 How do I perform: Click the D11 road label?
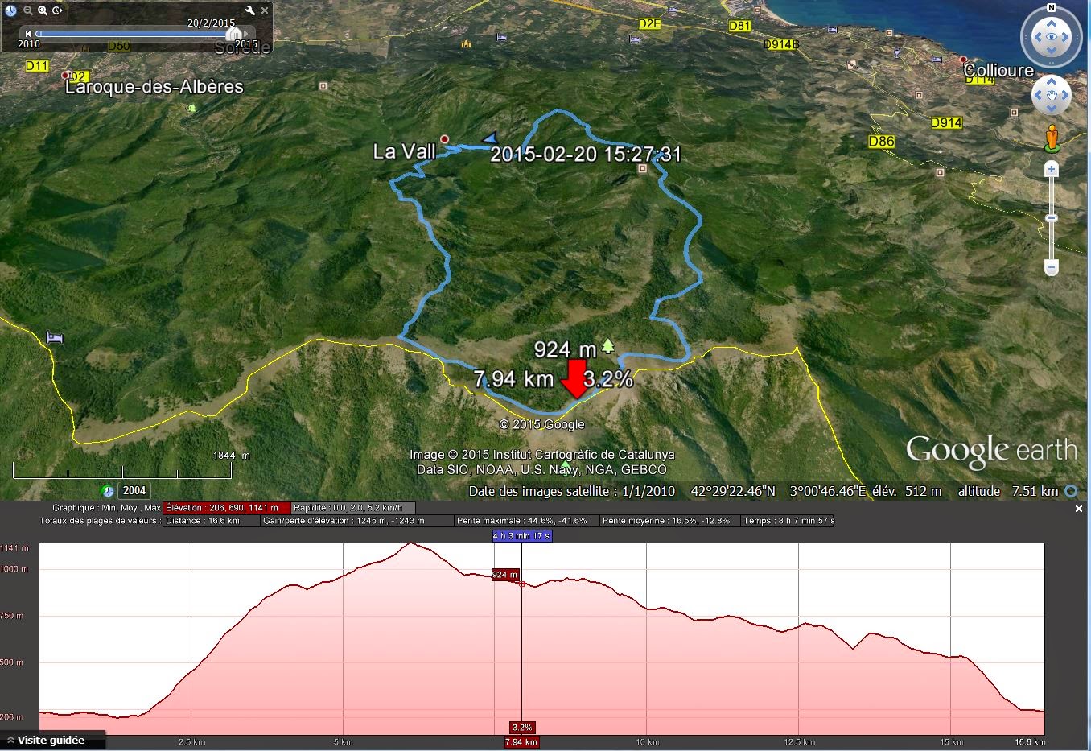pos(37,65)
